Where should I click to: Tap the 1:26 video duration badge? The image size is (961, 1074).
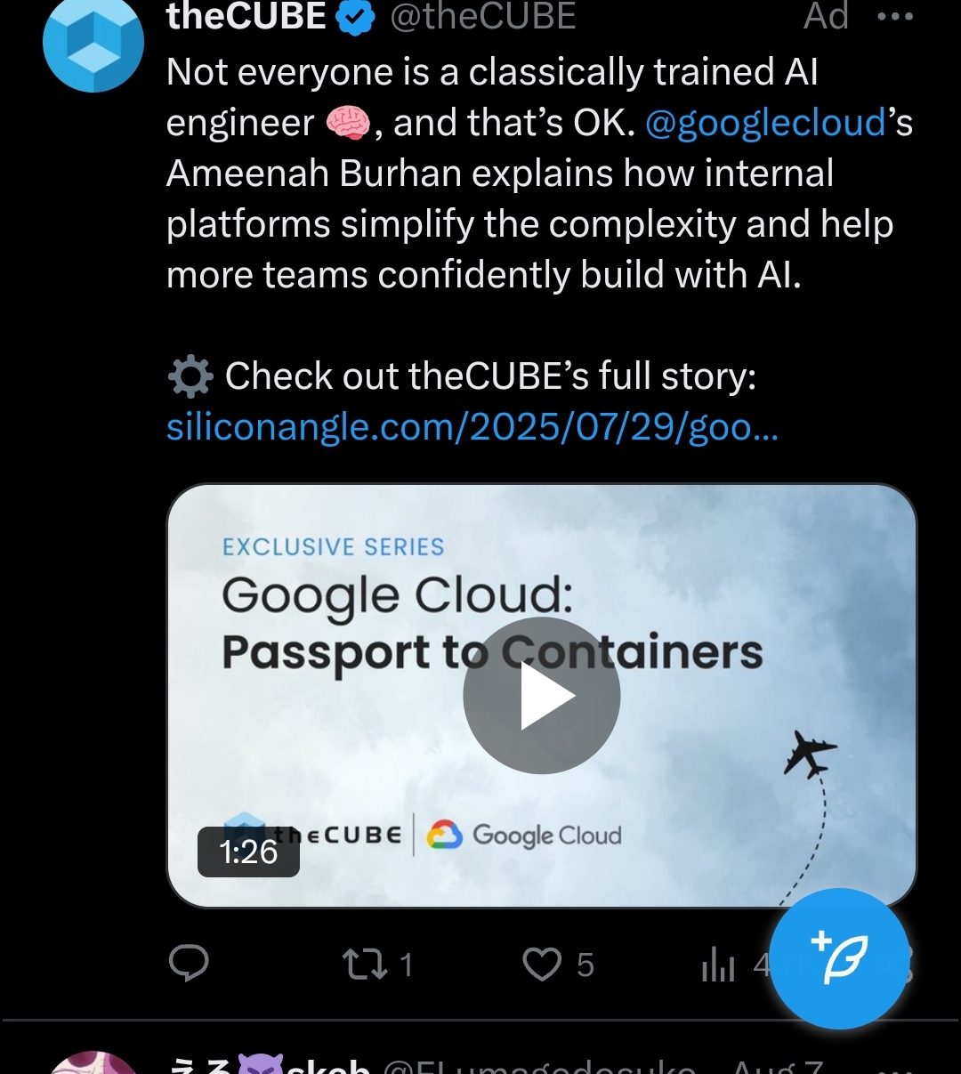(x=248, y=852)
